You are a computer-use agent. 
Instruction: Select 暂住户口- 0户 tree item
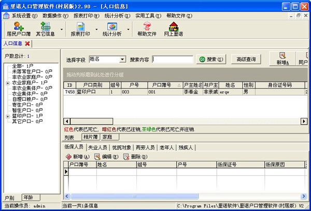tap(27, 110)
